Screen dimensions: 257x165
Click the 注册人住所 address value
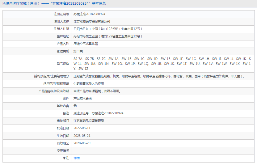point(108,29)
